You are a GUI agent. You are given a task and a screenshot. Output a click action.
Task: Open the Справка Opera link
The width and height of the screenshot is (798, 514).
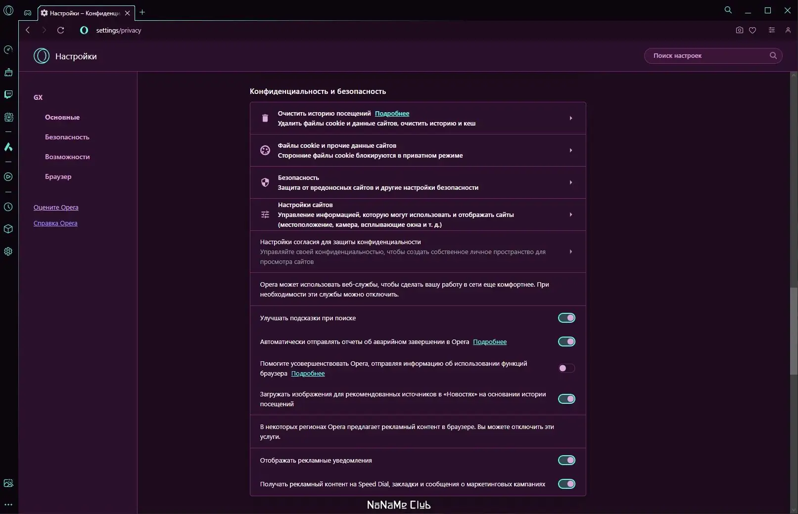pyautogui.click(x=55, y=223)
